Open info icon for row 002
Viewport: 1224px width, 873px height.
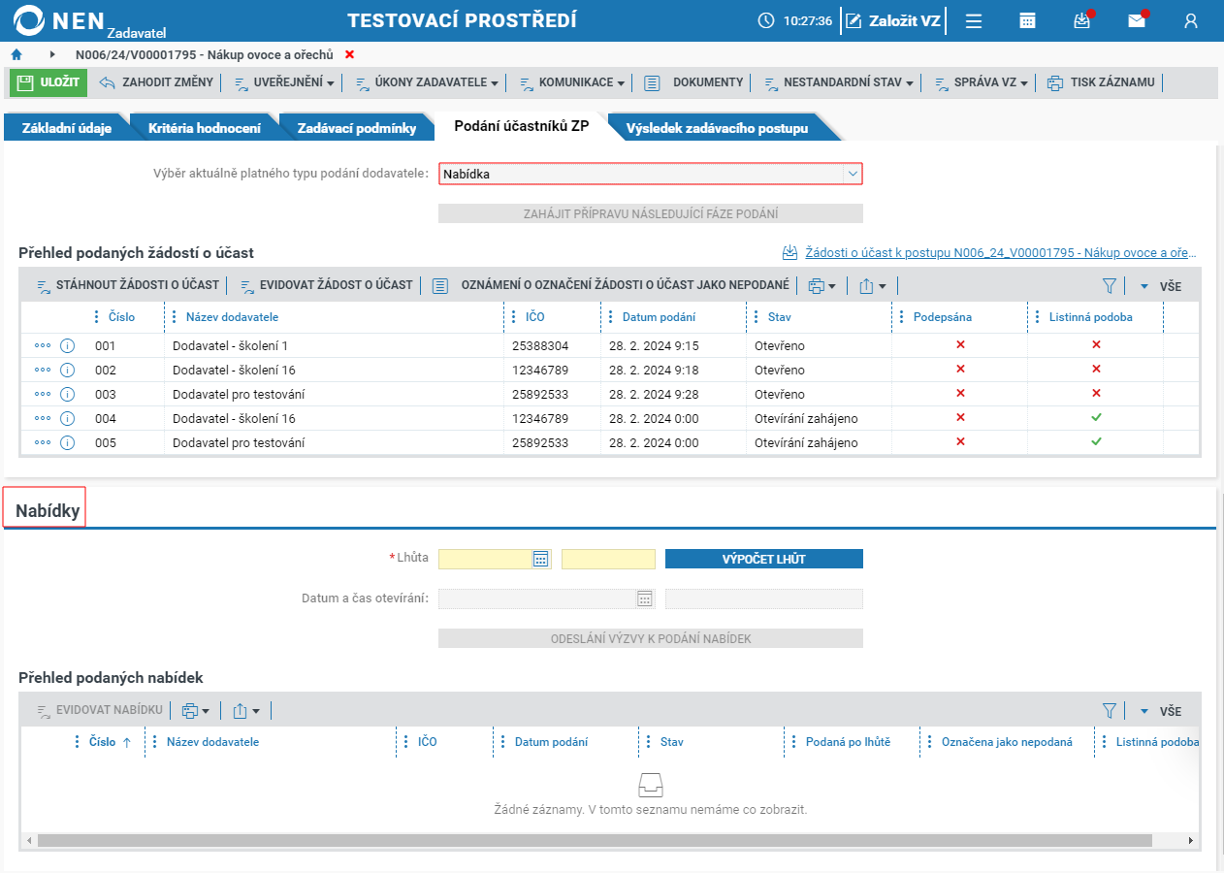click(68, 370)
